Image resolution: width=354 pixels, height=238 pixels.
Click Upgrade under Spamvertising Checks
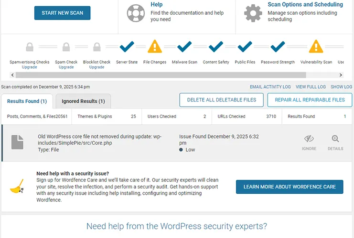click(29, 67)
